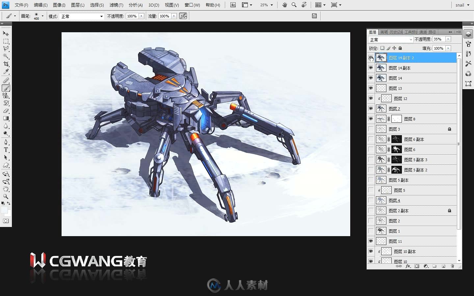The image size is (474, 296).
Task: Toggle Quick Mask mode
Action: (x=6, y=221)
